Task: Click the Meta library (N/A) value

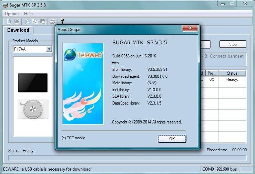Action: point(152,83)
